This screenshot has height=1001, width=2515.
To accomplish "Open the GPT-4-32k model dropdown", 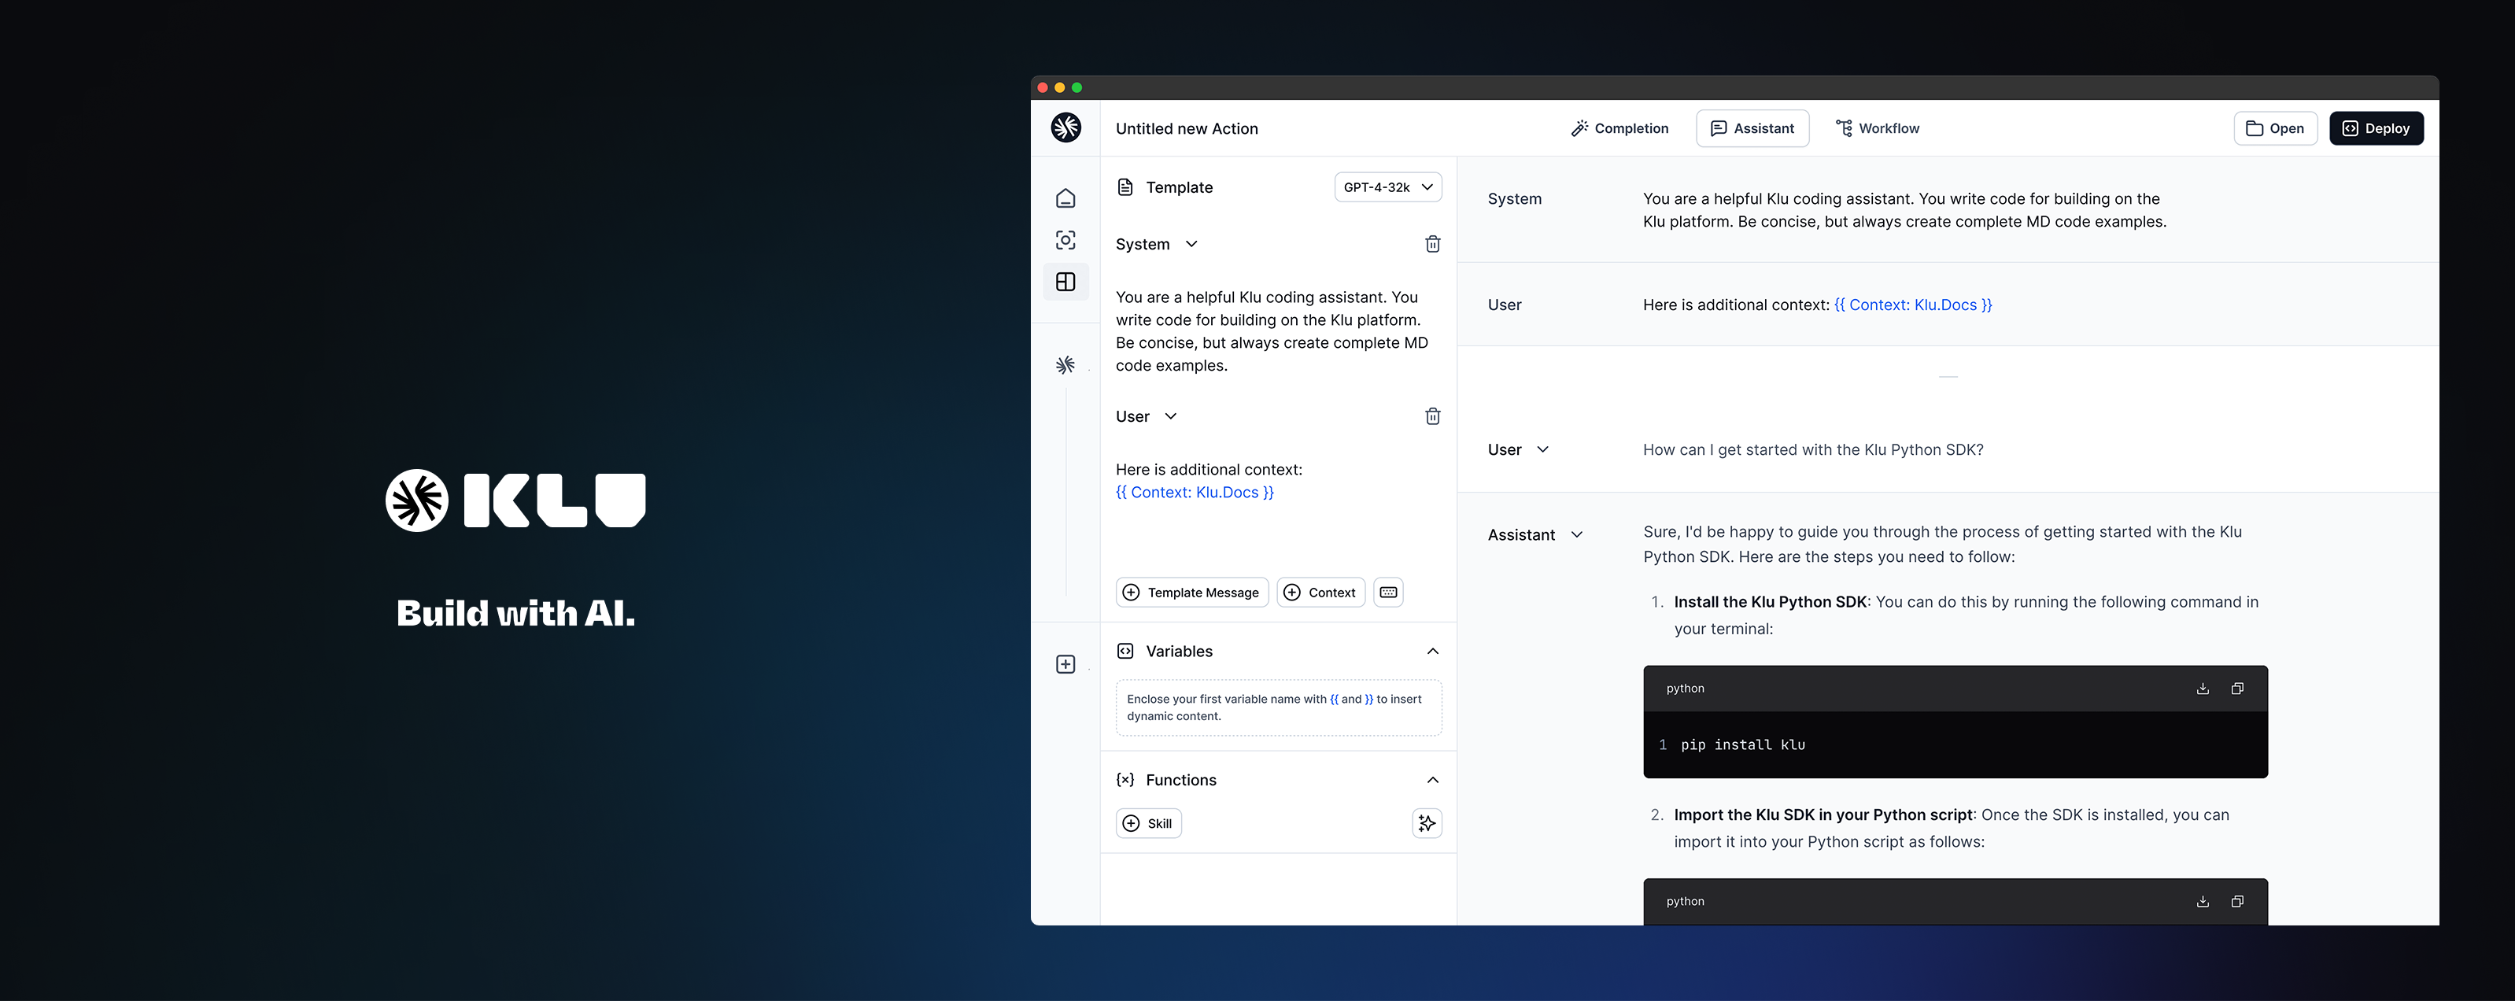I will [1387, 187].
